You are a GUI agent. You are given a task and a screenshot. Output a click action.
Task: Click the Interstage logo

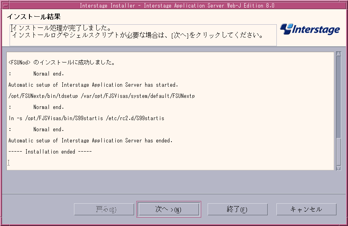pyautogui.click(x=310, y=29)
